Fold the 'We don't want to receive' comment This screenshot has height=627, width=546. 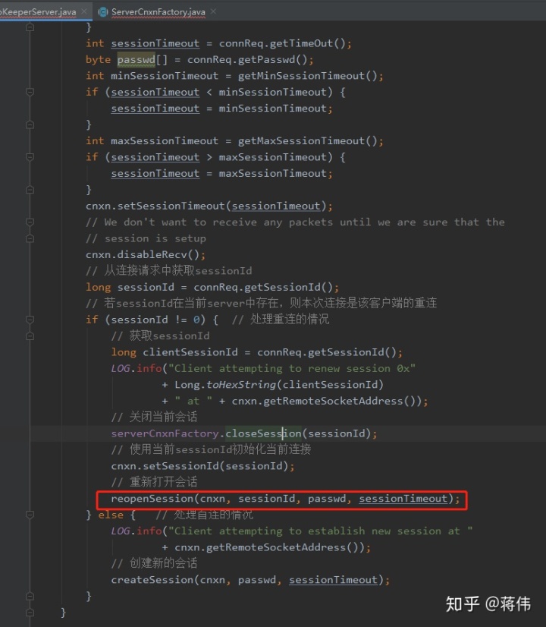(x=30, y=222)
